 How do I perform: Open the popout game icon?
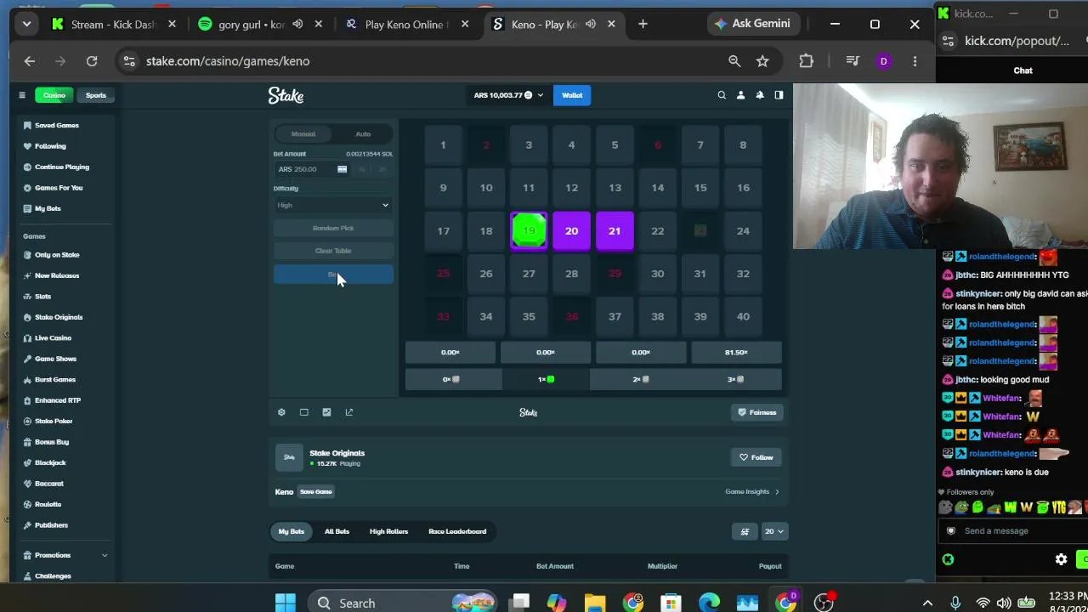pyautogui.click(x=348, y=412)
